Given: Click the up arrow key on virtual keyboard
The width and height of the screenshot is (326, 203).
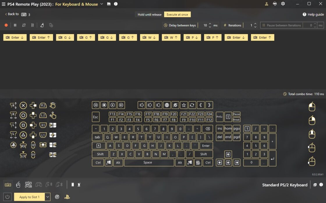Looking at the screenshot, I should point(228,154).
